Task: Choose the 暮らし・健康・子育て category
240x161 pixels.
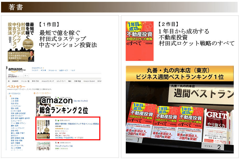Action: click(x=18, y=133)
